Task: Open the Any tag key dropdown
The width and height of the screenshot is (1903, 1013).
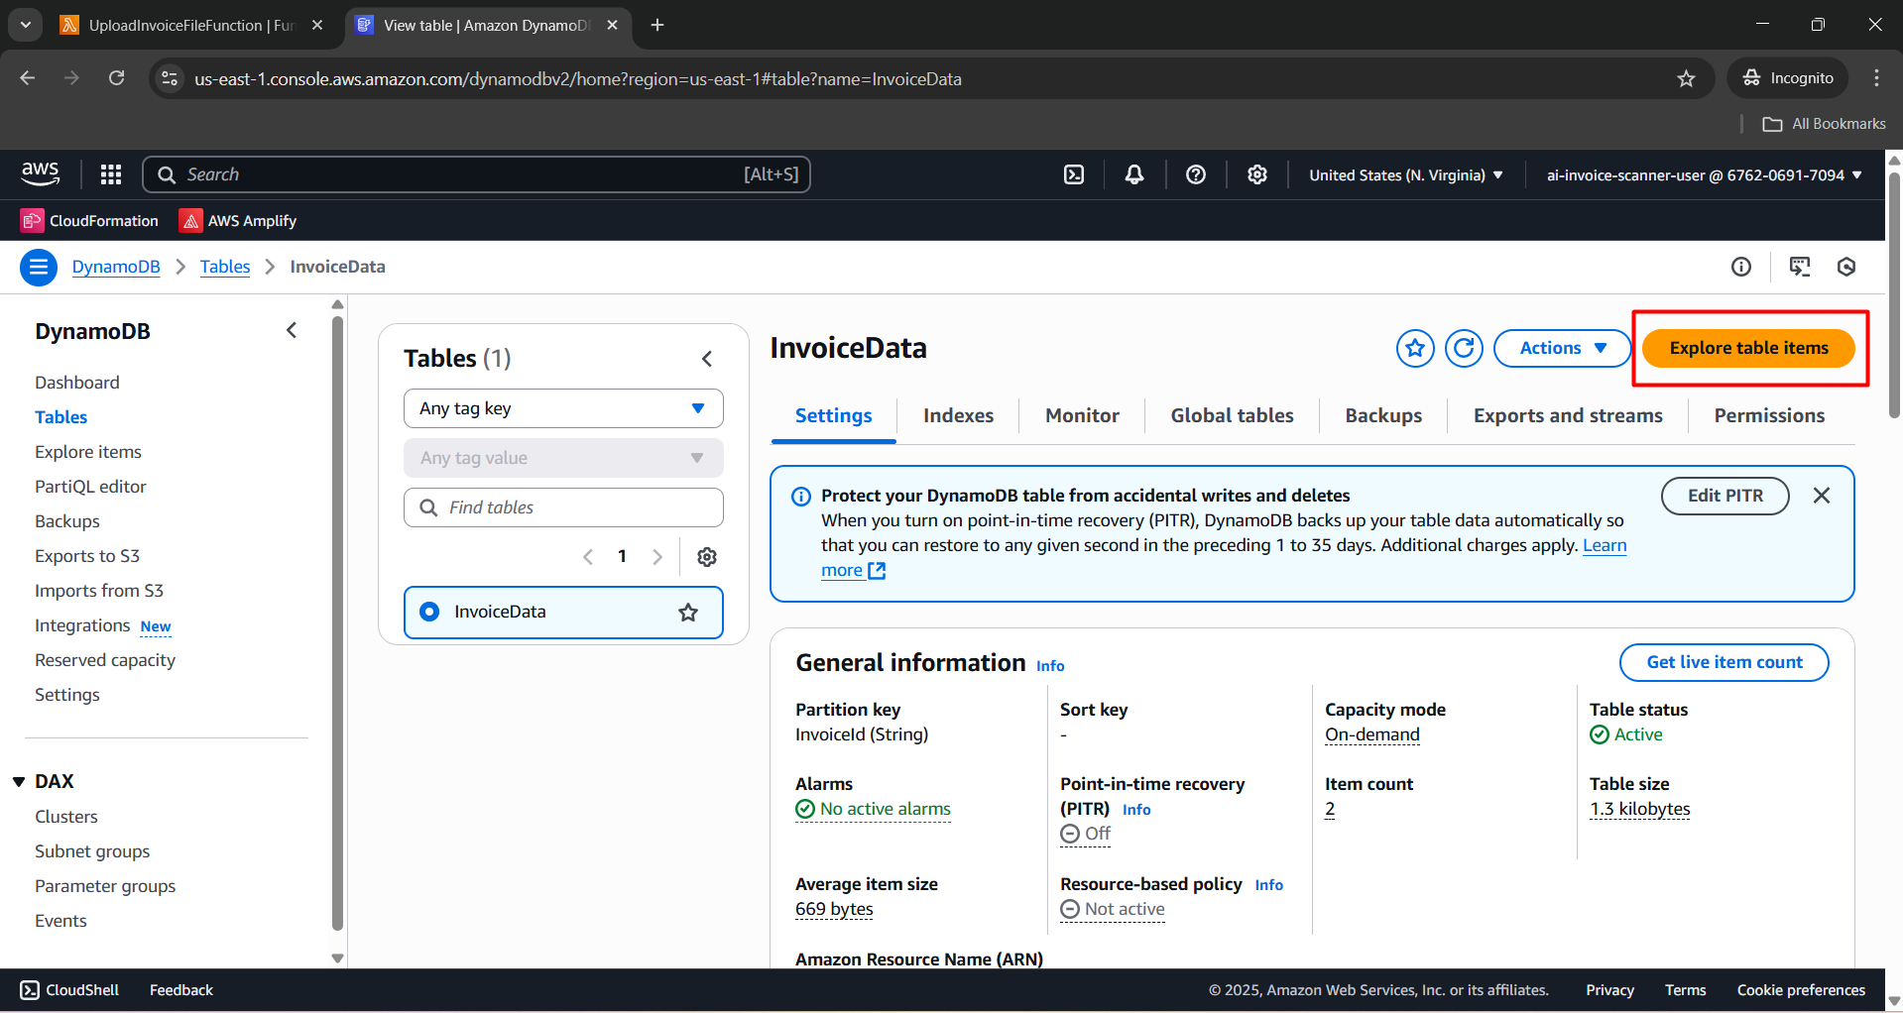Action: click(x=563, y=408)
